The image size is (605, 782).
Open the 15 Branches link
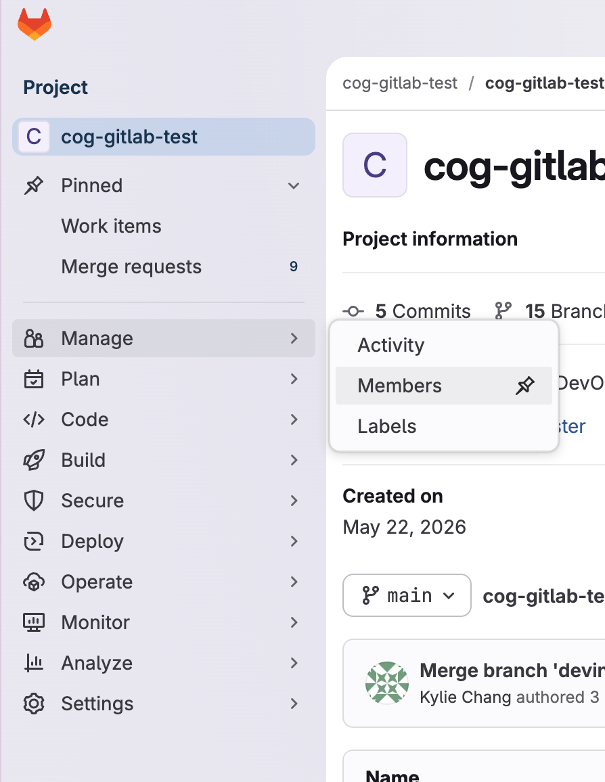[x=564, y=311]
